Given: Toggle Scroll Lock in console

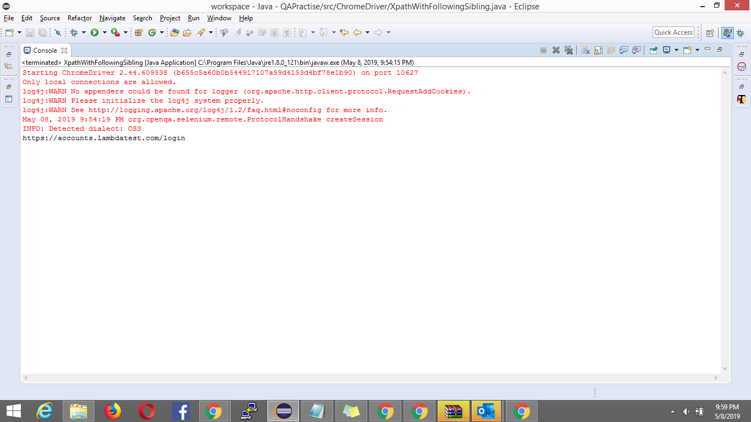Looking at the screenshot, I should point(598,50).
